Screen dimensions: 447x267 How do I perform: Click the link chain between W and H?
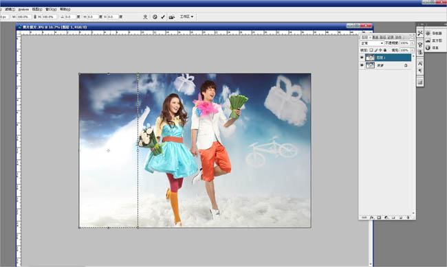pos(35,16)
